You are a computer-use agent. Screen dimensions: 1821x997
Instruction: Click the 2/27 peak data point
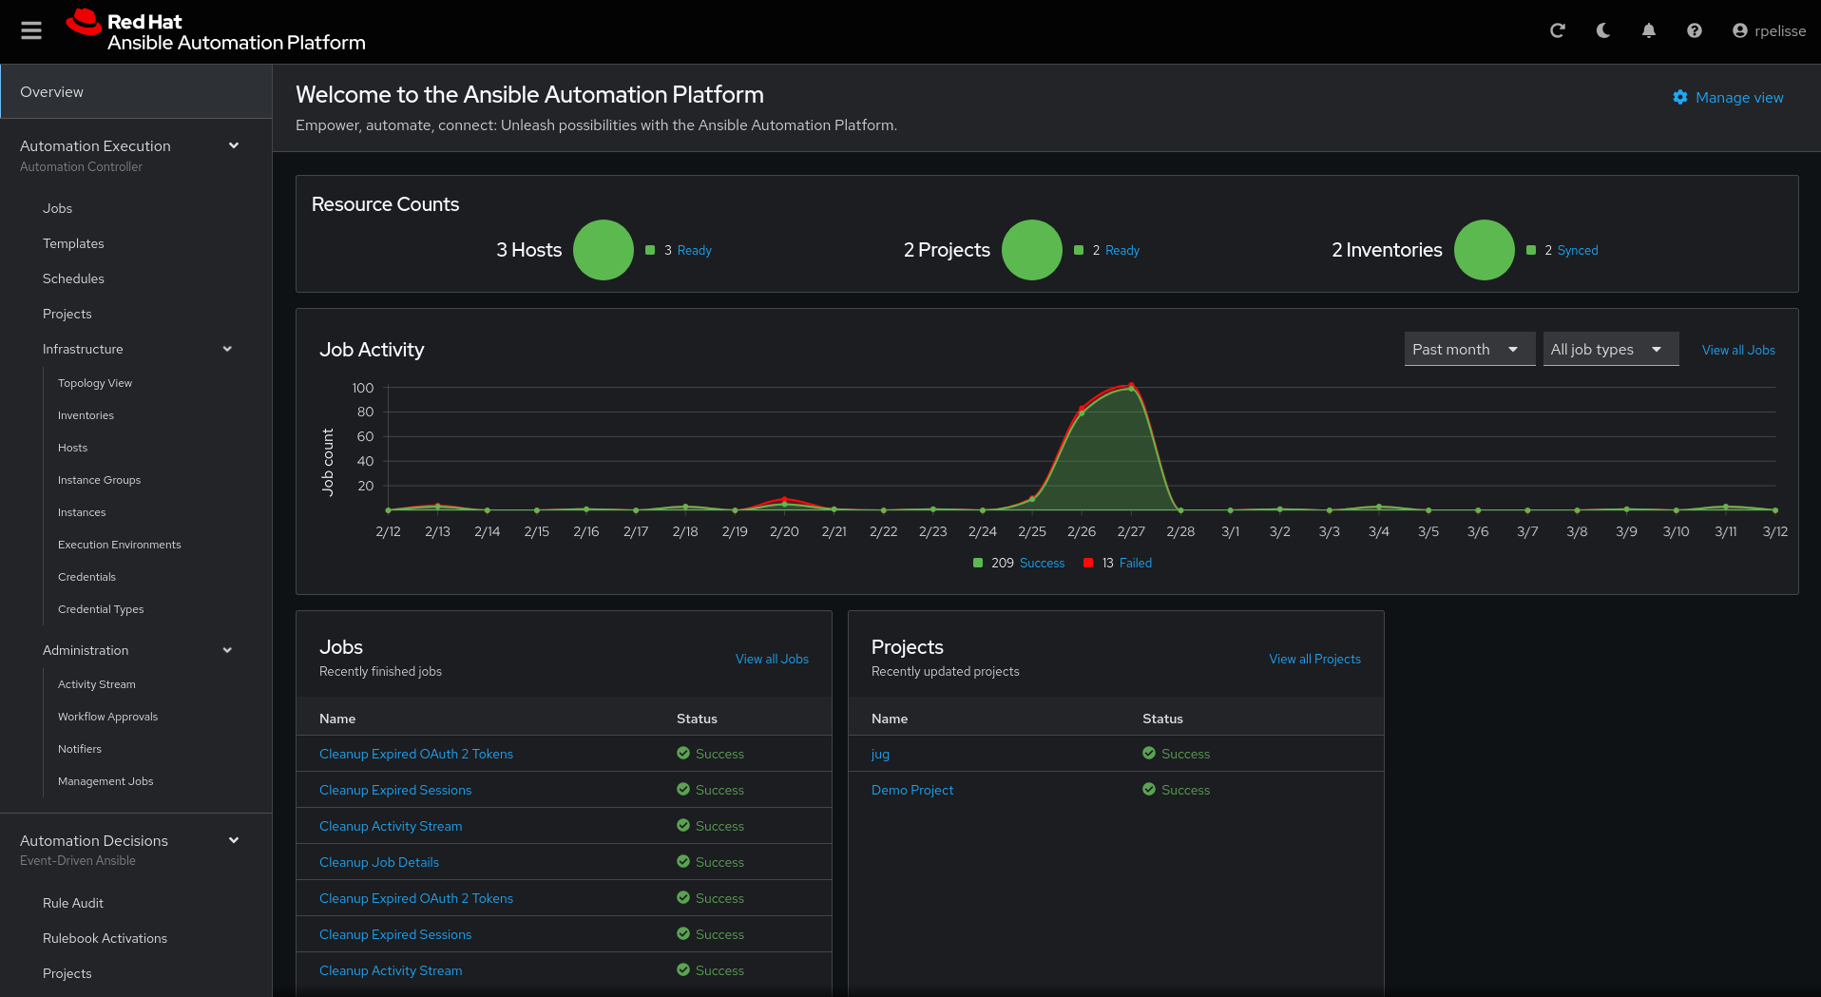coord(1131,386)
